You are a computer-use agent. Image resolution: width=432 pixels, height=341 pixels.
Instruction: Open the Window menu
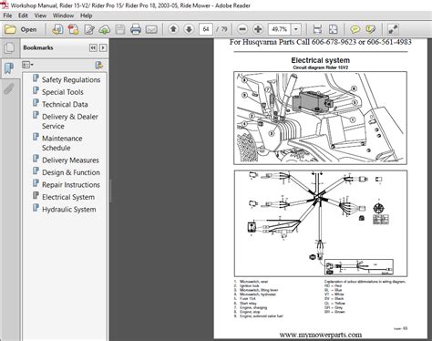(x=63, y=15)
